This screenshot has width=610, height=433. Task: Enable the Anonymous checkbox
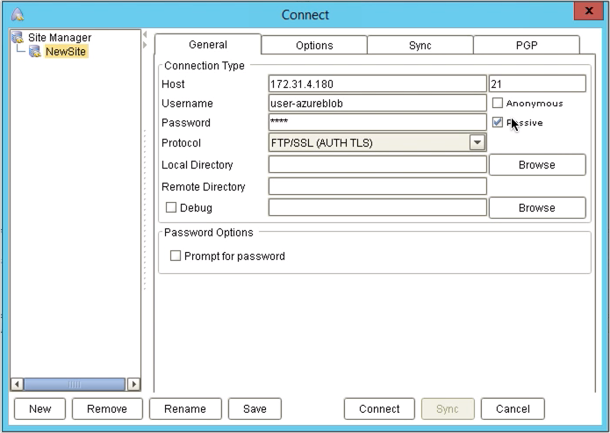point(498,103)
